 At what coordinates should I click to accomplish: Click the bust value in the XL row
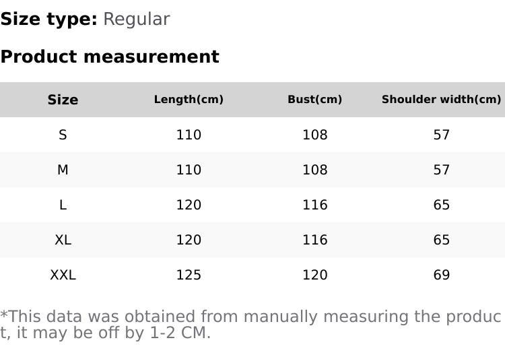click(314, 240)
